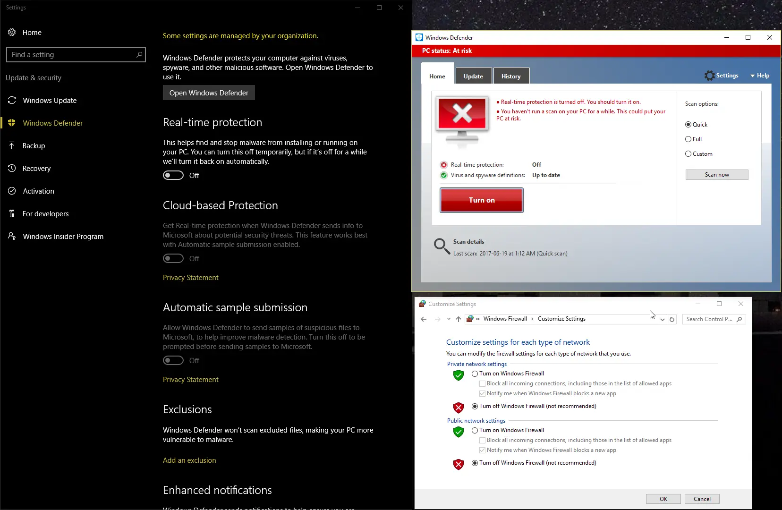Go back in the Firewall window
The width and height of the screenshot is (782, 510).
[x=424, y=319]
